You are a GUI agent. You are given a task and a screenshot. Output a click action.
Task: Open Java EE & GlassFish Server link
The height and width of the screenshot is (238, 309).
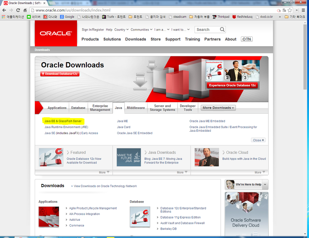tap(63, 121)
